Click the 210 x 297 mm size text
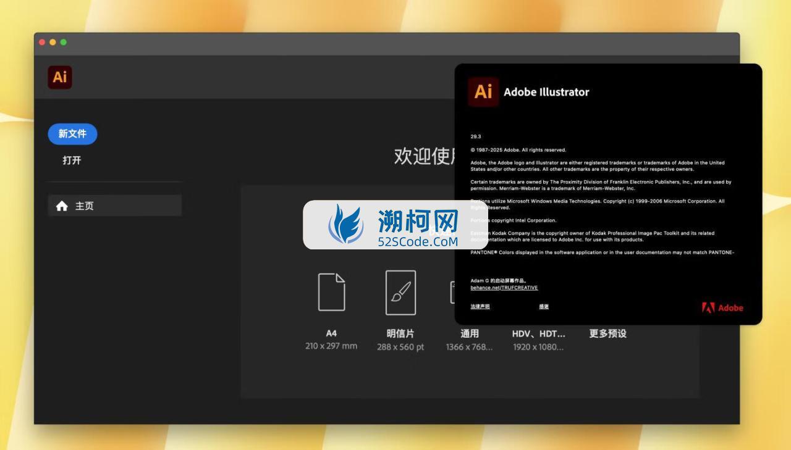791x450 pixels. point(331,346)
